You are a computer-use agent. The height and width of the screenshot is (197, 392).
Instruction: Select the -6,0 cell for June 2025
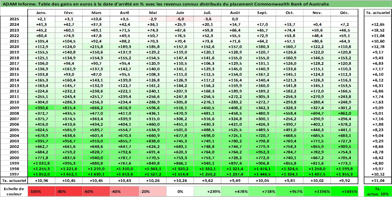coord(180,19)
